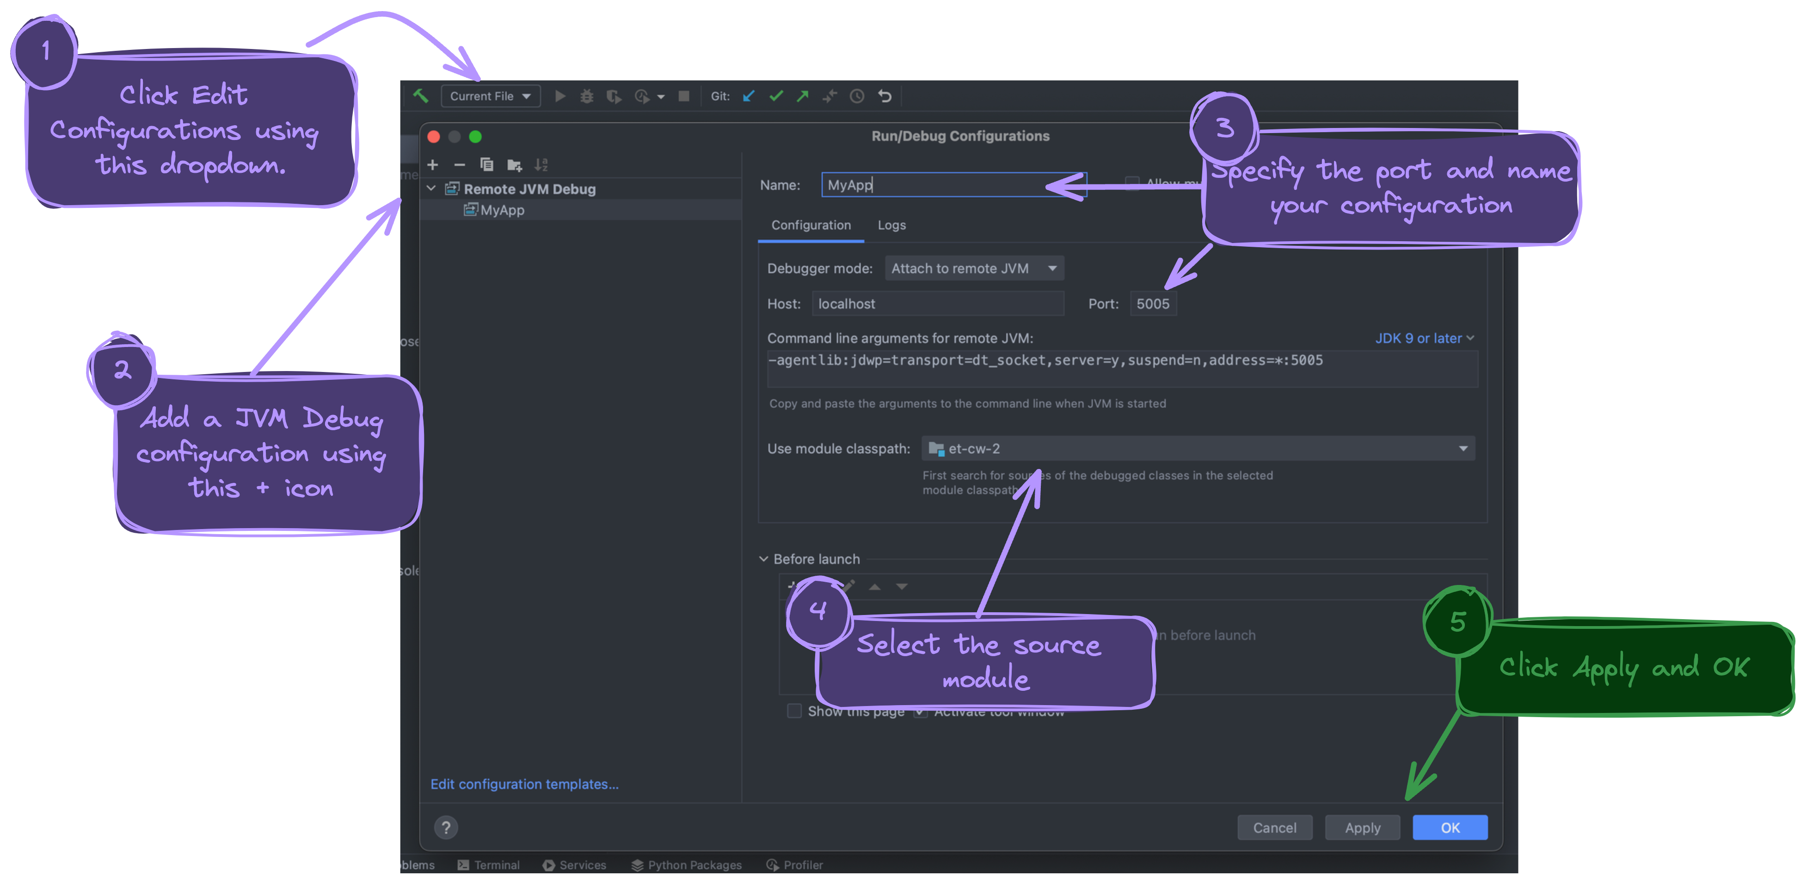Viewport: 1807px width, 889px height.
Task: Collapse the Remote JVM Debug group
Action: [x=432, y=189]
